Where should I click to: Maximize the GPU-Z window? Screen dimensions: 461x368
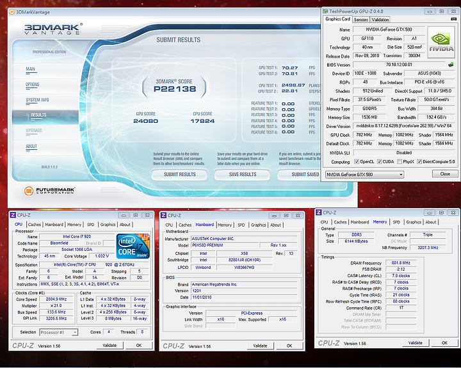[442, 12]
